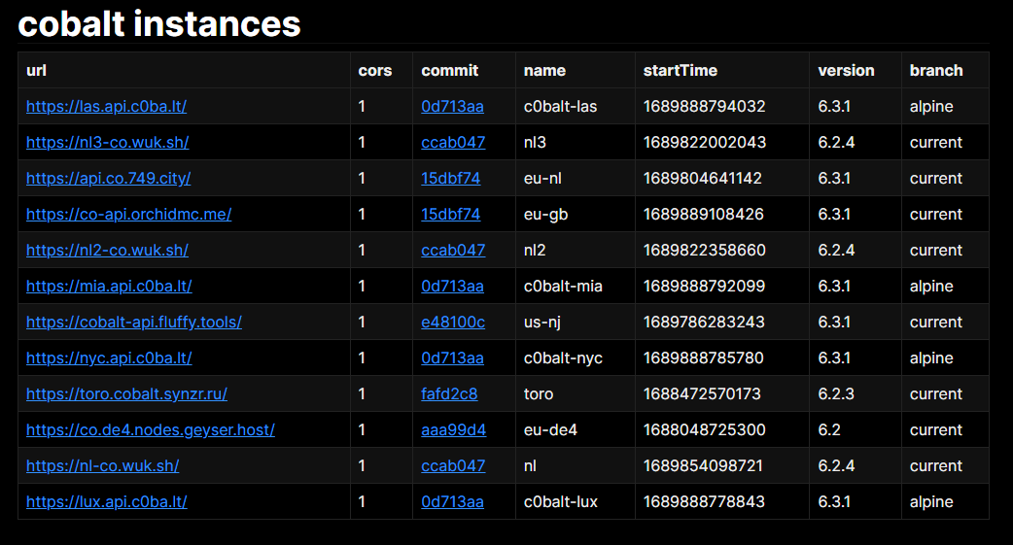This screenshot has height=545, width=1013.
Task: Open the https://nyc.api.c0ba.lt/ link
Action: 109,358
